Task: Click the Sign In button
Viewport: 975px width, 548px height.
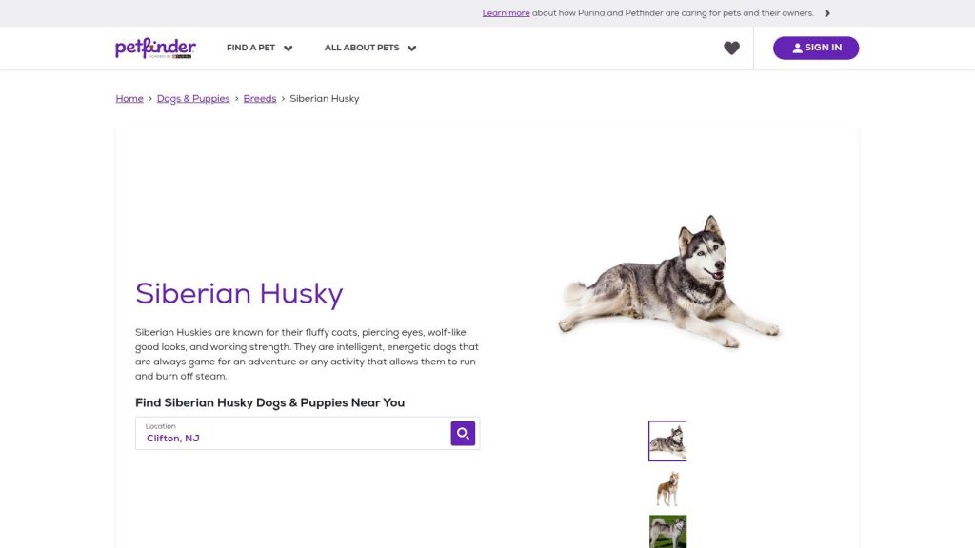Action: click(816, 48)
